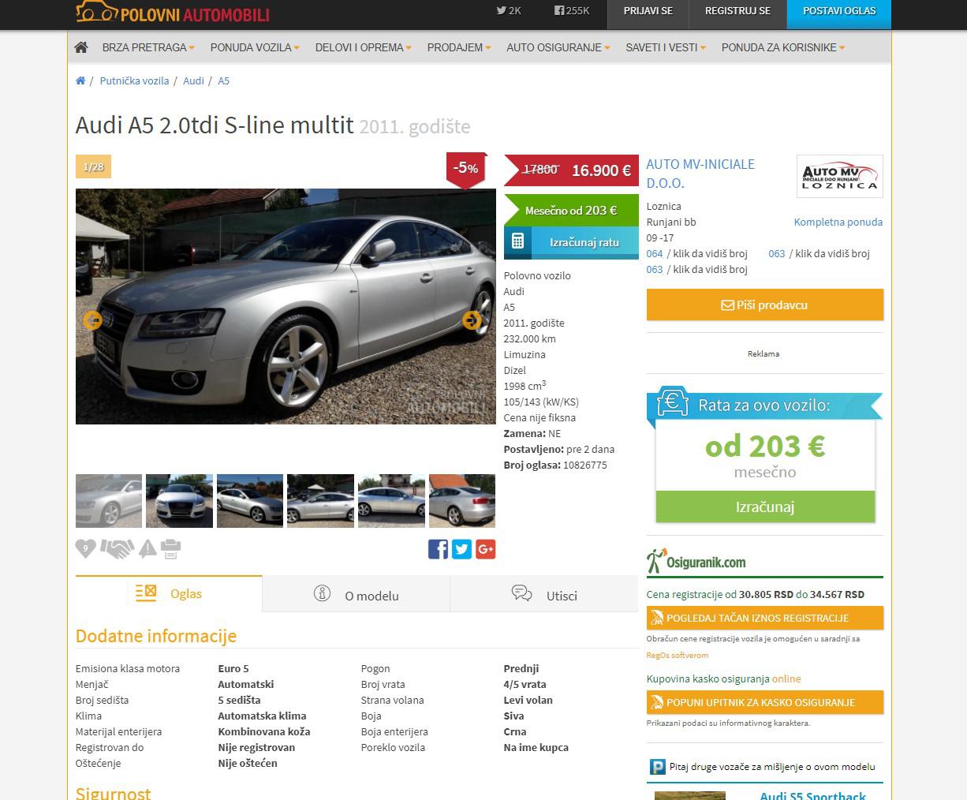Share the ad on Facebook
The height and width of the screenshot is (800, 967).
point(438,549)
